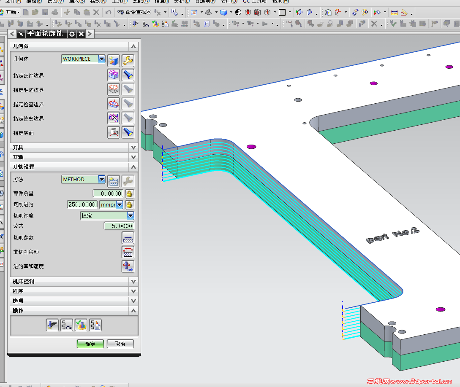This screenshot has width=460, height=387.
Task: Open the select part boundary icon (指定部件边界)
Action: click(114, 75)
